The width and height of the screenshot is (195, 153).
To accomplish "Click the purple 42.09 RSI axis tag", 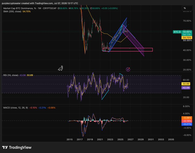I will pyautogui.click(x=186, y=88).
